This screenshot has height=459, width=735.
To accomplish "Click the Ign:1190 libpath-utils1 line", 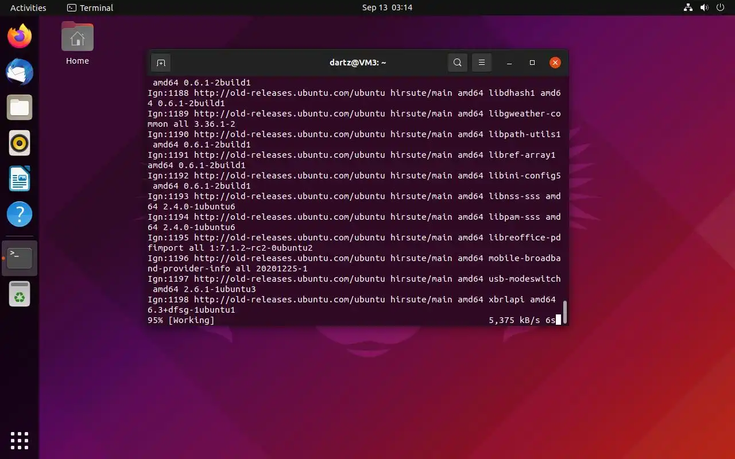I will click(354, 134).
